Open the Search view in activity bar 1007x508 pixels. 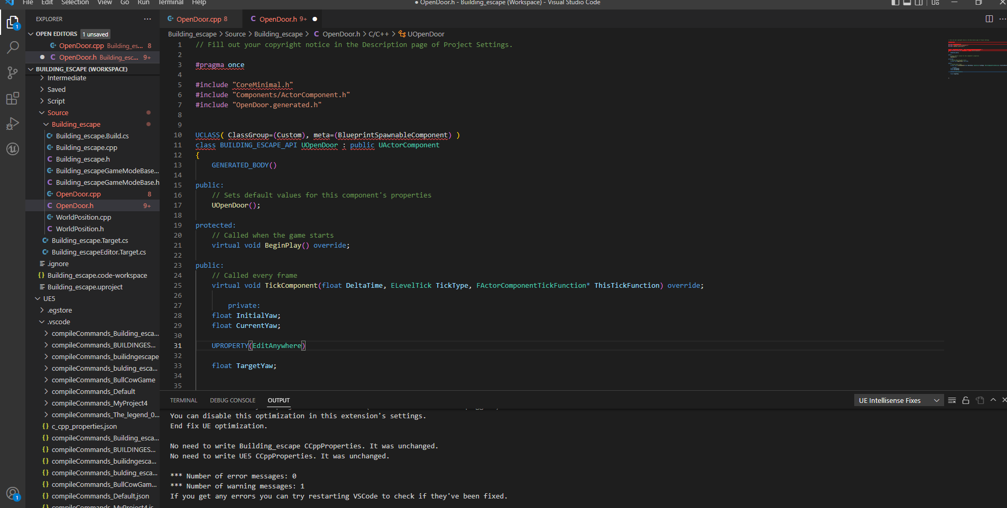pos(13,48)
